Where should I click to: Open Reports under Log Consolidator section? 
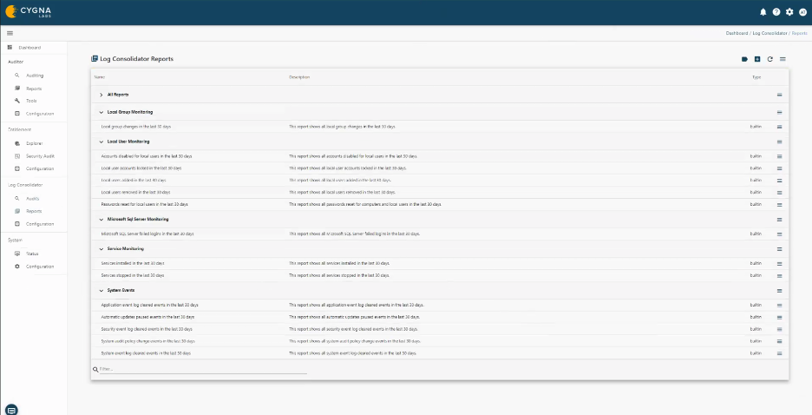(34, 211)
